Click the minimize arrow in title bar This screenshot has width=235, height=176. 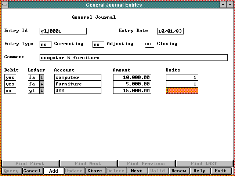tap(223, 5)
